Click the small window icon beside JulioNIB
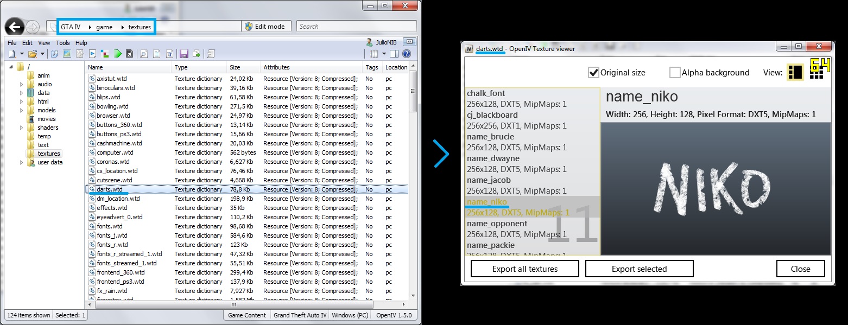The image size is (848, 325). tap(409, 42)
